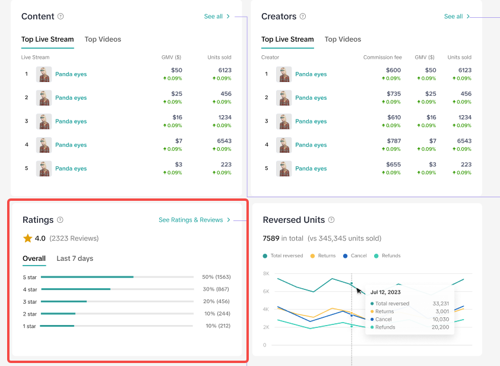Switch to Top Videos tab in Creators
This screenshot has height=366, width=500.
[x=343, y=39]
